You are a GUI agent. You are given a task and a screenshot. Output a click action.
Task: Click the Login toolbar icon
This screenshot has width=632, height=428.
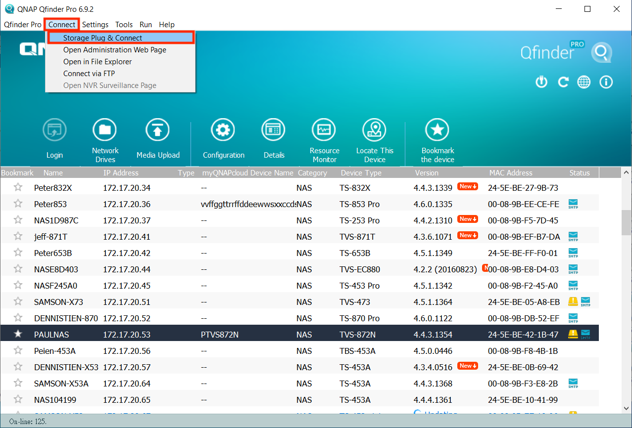coord(54,130)
